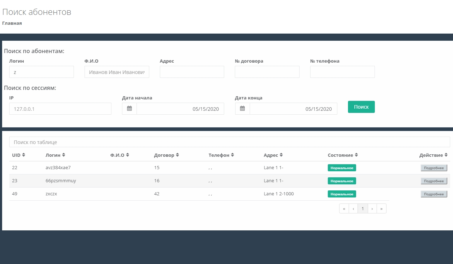This screenshot has height=264, width=453.
Task: Click calendar icon for Дата начала
Action: click(x=129, y=109)
